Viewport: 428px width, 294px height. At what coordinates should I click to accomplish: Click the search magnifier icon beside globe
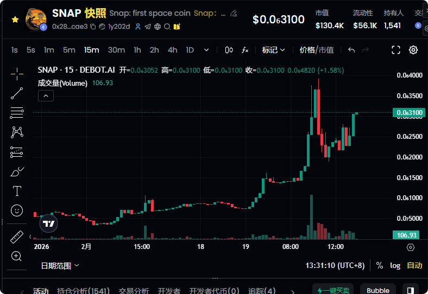167,27
